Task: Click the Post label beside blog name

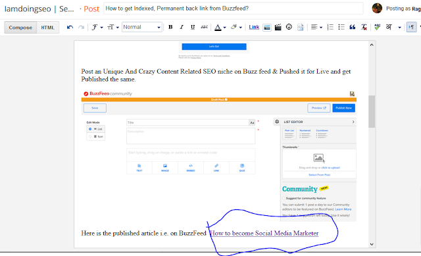Action: 91,9
